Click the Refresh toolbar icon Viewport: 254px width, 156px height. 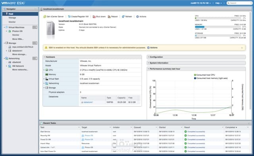click(x=123, y=17)
